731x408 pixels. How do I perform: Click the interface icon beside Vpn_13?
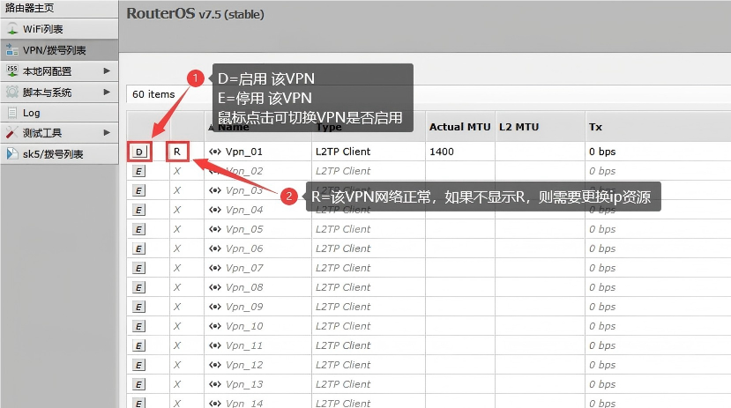[x=215, y=384]
